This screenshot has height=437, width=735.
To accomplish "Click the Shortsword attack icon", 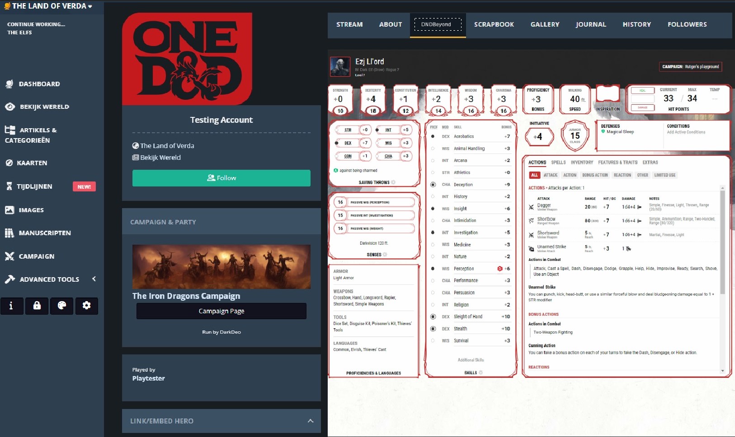I will point(531,235).
